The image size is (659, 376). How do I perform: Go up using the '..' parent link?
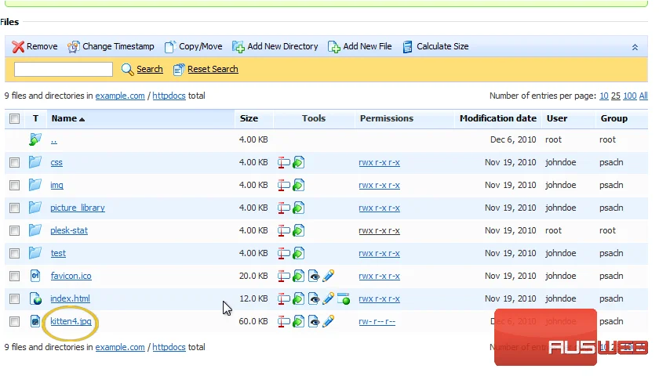[54, 140]
